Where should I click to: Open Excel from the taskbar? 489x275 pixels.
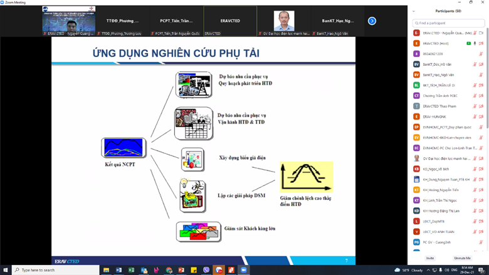tap(131, 270)
